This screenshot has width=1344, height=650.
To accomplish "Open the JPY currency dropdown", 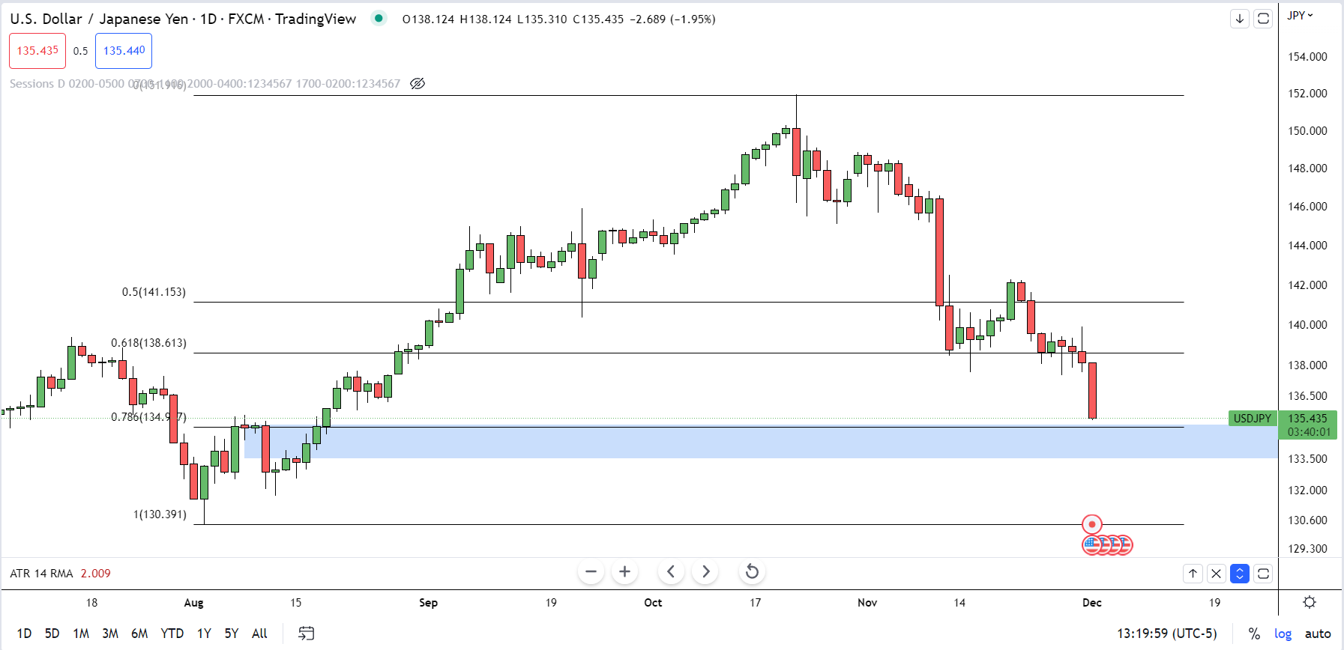I will point(1300,16).
